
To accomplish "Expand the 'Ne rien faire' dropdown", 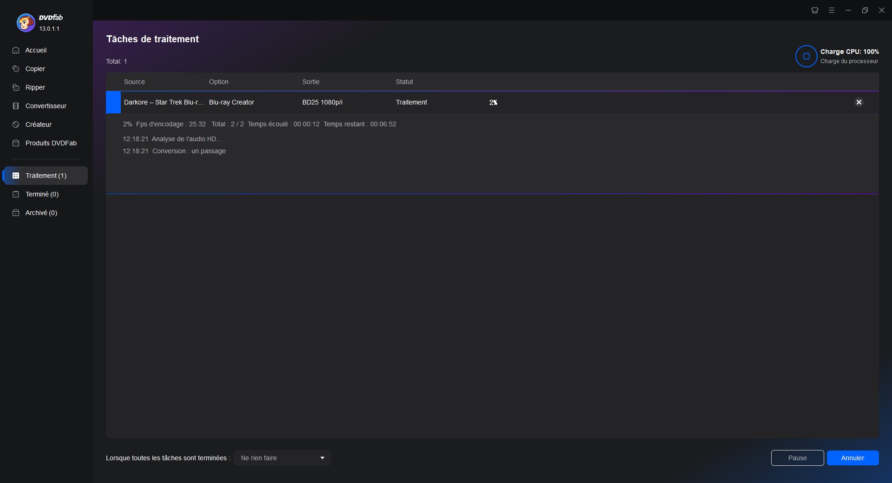I will [x=282, y=458].
